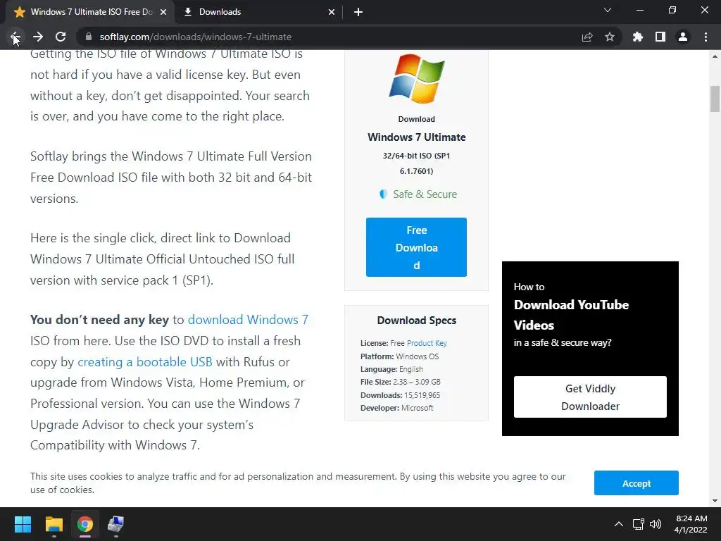The width and height of the screenshot is (721, 541).
Task: Click the page's vertical scrollbar thumb
Action: tap(715, 99)
